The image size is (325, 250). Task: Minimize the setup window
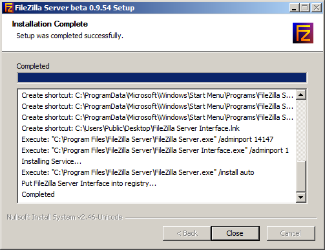[295, 8]
